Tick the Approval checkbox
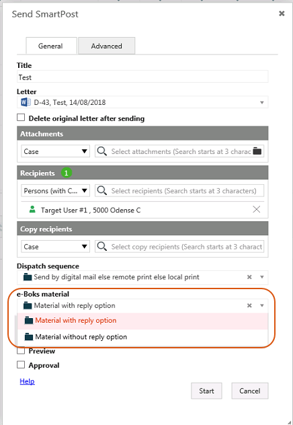This screenshot has height=425, width=293. pyautogui.click(x=21, y=364)
